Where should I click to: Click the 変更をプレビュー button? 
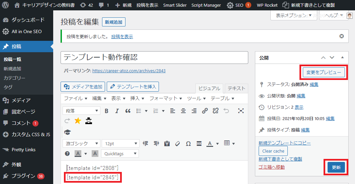tap(324, 72)
